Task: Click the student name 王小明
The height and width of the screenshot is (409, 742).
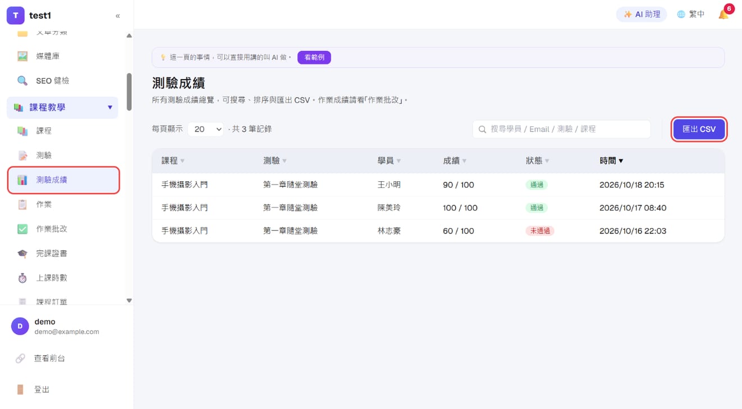Action: pos(389,185)
